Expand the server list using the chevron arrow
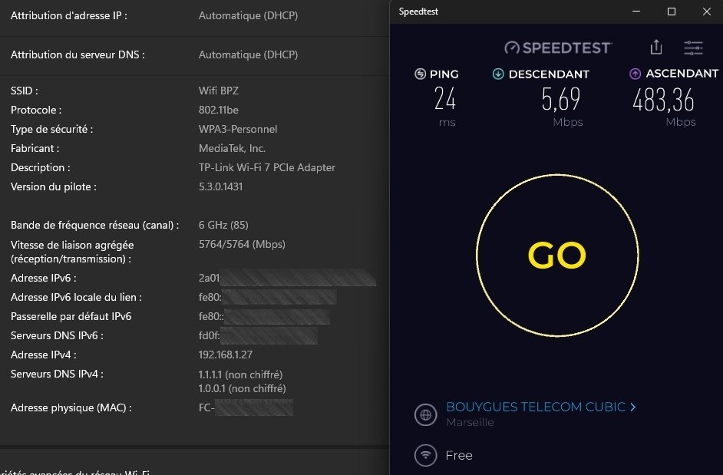Viewport: 723px width, 475px height. tap(632, 407)
